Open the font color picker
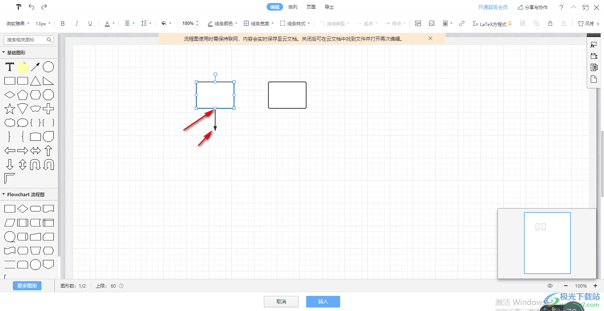 tap(109, 23)
